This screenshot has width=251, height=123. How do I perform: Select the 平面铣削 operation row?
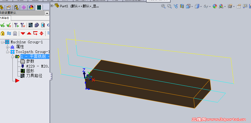pos(35,57)
